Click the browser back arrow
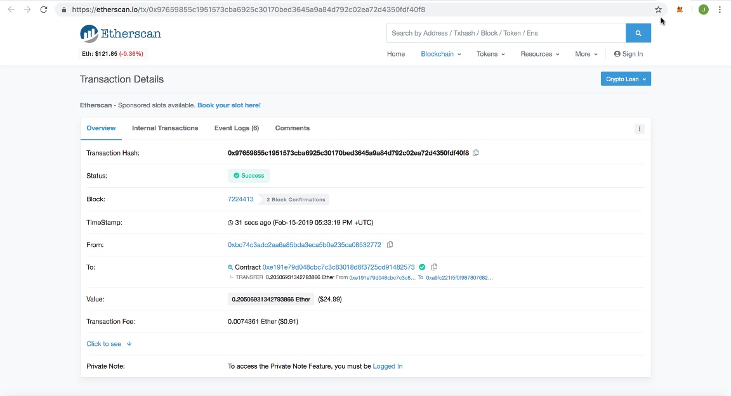This screenshot has width=731, height=396. tap(11, 10)
